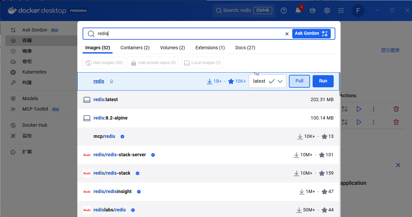Viewport: 412px width, 217px height.
Task: Clear the search with the X icon
Action: coord(287,33)
